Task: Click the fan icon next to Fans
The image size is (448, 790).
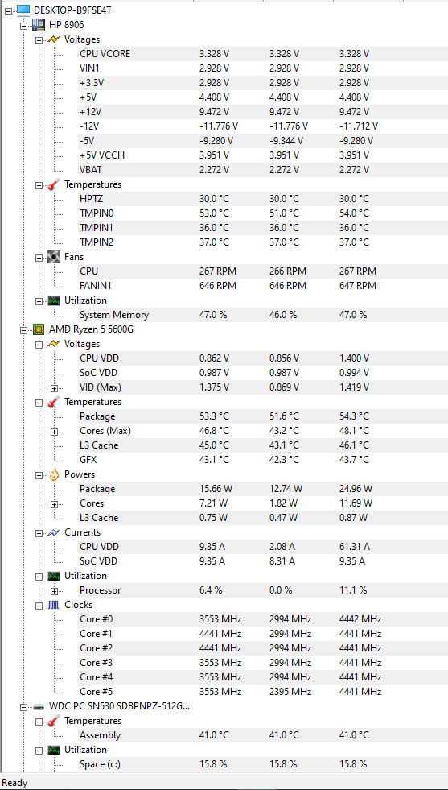Action: [54, 258]
